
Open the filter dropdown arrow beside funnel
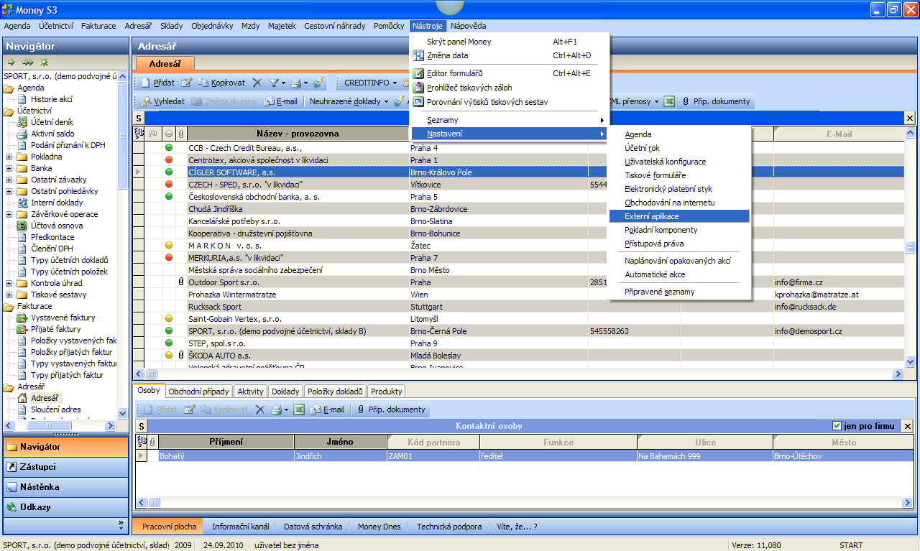(283, 83)
